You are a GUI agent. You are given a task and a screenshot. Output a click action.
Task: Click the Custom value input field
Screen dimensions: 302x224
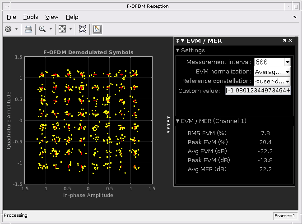pyautogui.click(x=258, y=91)
